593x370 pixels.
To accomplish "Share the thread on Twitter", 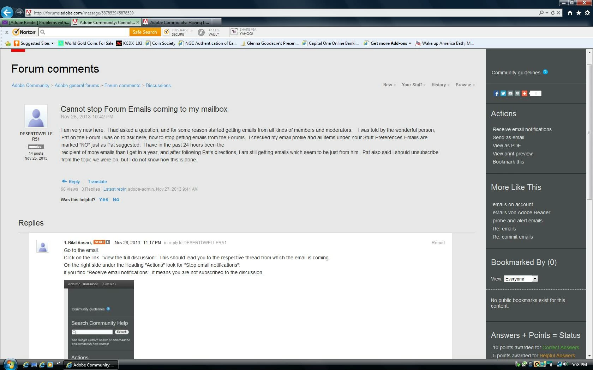I will tap(503, 93).
